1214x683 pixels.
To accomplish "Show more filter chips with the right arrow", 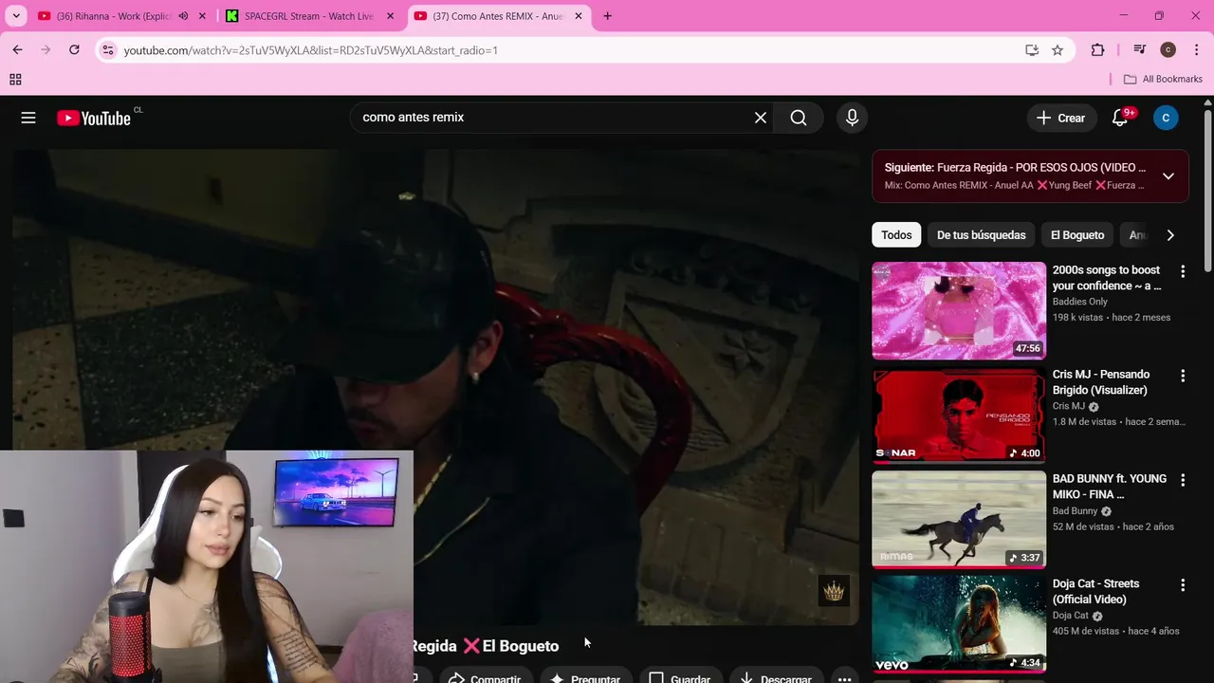I will click(1170, 235).
